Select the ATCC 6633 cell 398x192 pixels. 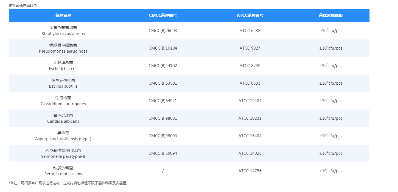250,83
